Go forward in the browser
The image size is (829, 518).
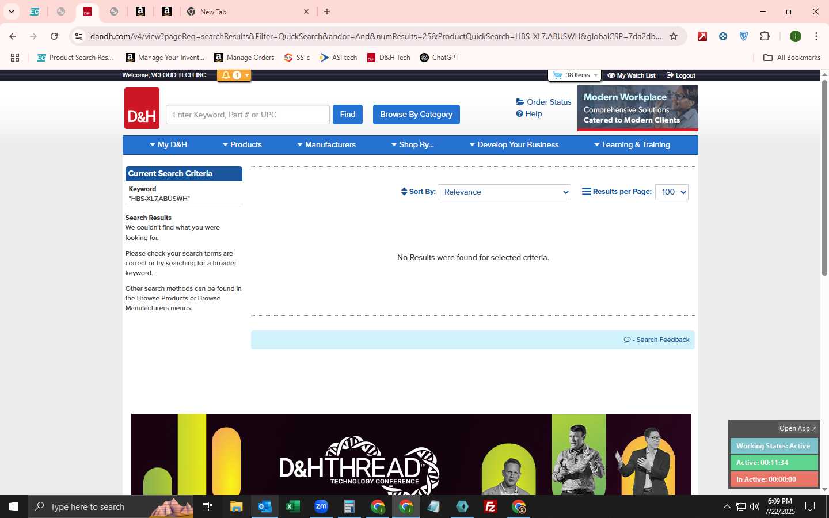coord(33,36)
